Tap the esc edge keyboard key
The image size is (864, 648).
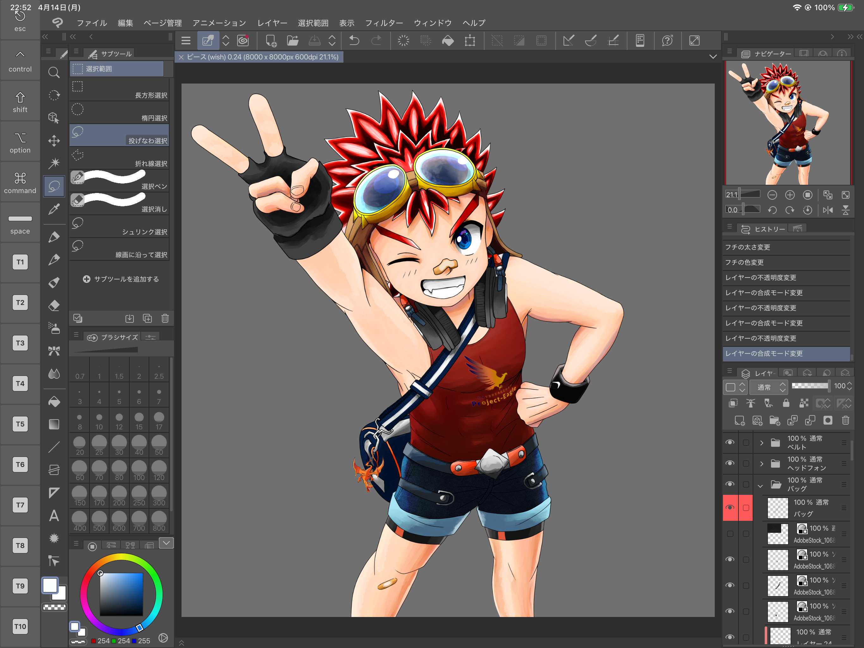[x=20, y=20]
